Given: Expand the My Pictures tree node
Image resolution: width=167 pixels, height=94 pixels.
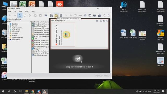Looking at the screenshot, I should coord(8,30).
